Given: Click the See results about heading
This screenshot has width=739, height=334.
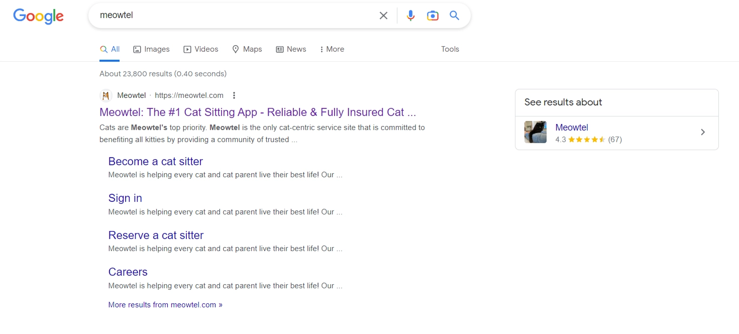Looking at the screenshot, I should pos(563,102).
